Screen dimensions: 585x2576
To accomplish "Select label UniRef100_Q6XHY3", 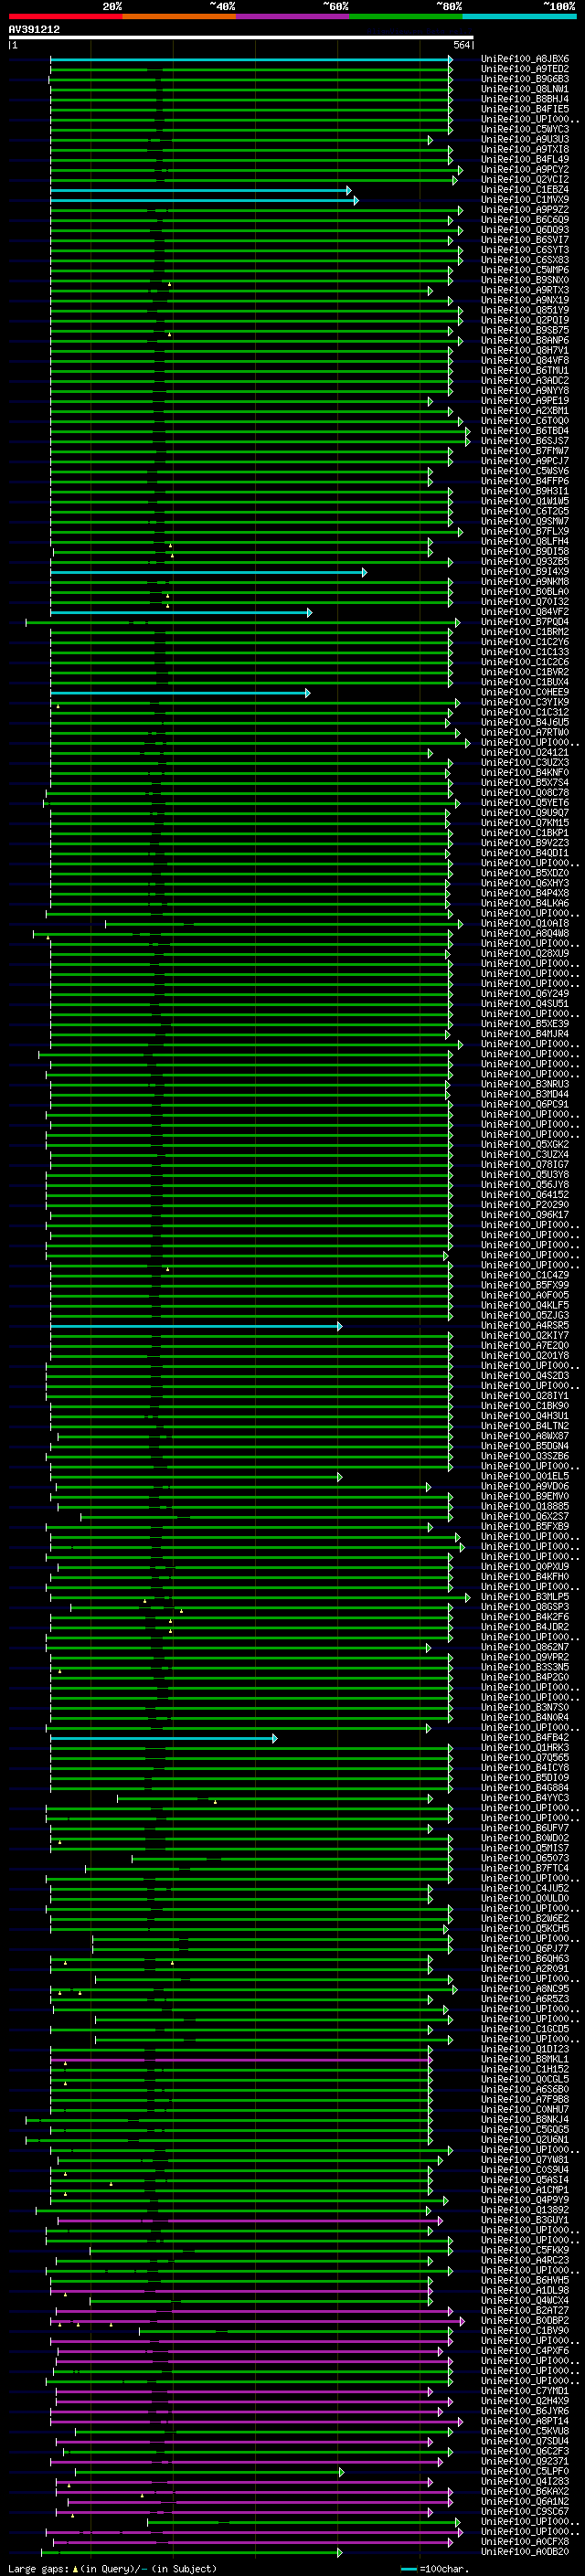I will 525,883.
